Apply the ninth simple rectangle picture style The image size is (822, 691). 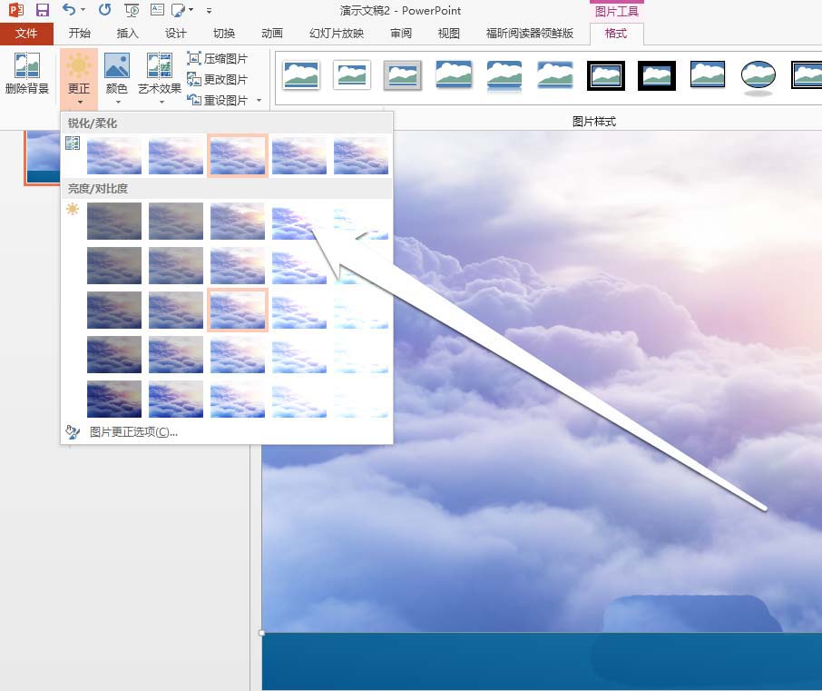[708, 75]
